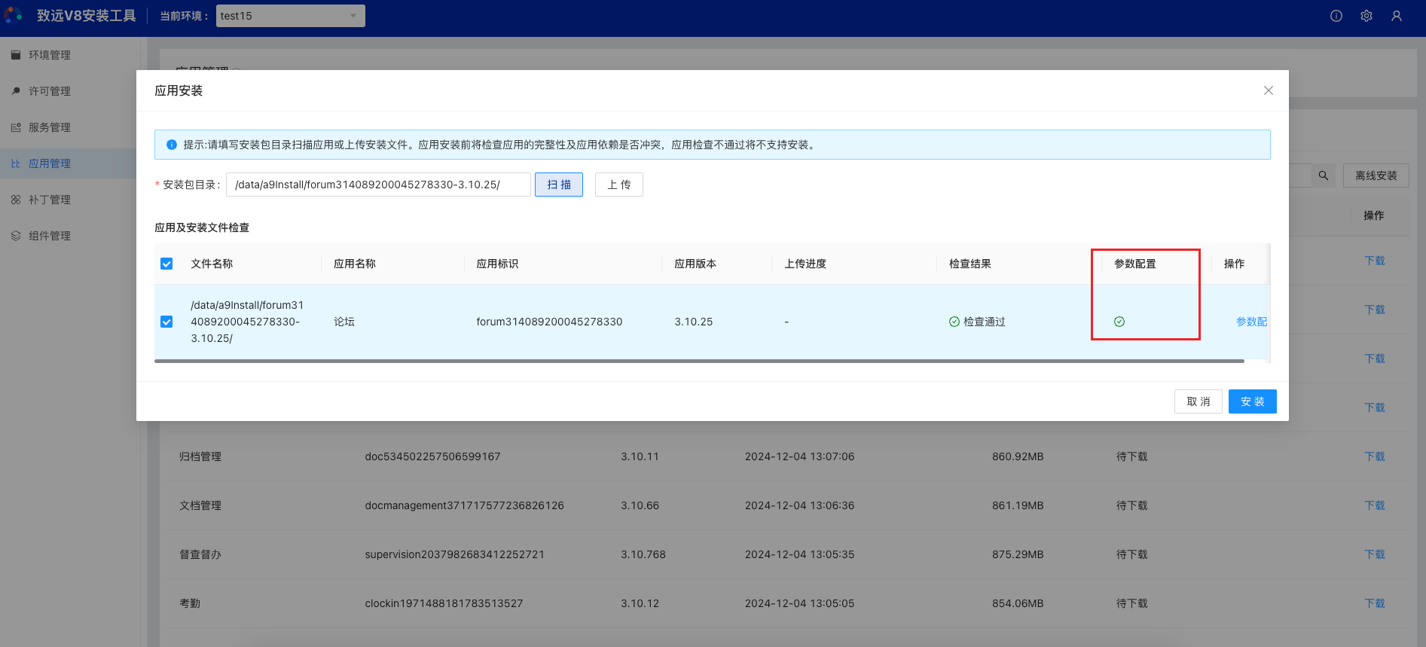Open the settings gear icon

(x=1366, y=16)
